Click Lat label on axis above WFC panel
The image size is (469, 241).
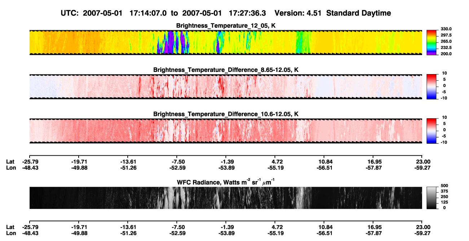tap(10, 162)
